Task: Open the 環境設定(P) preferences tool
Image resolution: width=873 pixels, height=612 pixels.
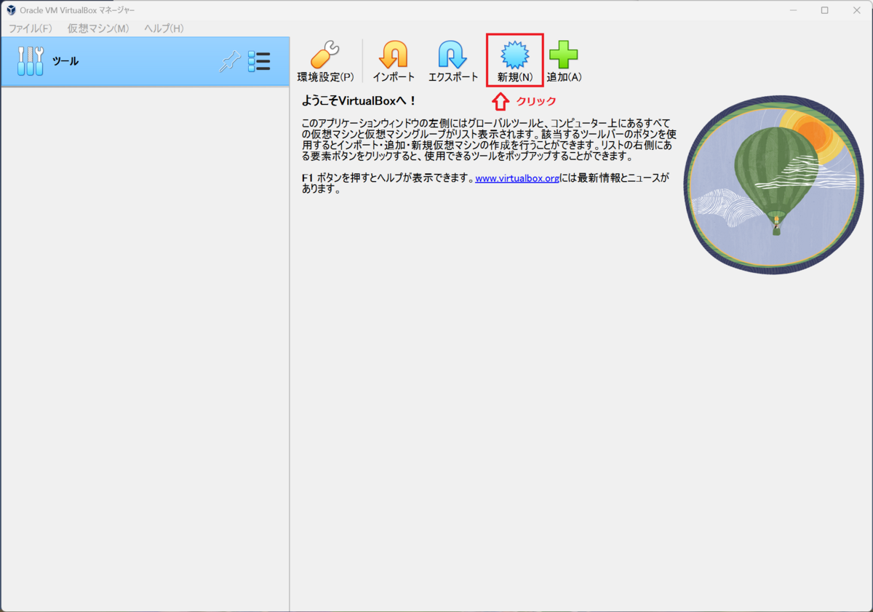Action: pos(325,62)
